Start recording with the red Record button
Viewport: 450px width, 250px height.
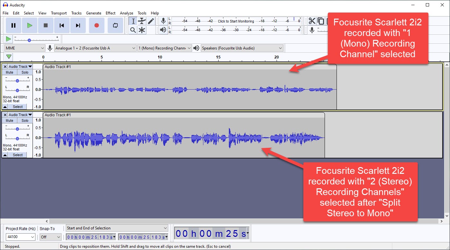pyautogui.click(x=96, y=25)
